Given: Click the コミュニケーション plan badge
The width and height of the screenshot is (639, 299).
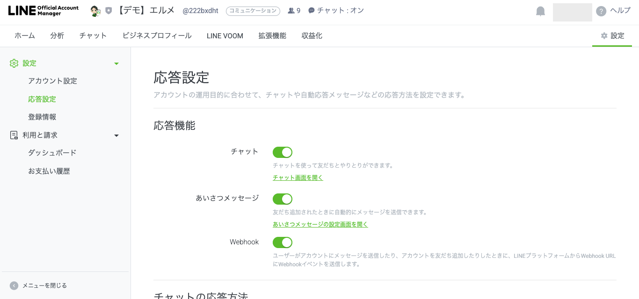Looking at the screenshot, I should click(253, 11).
